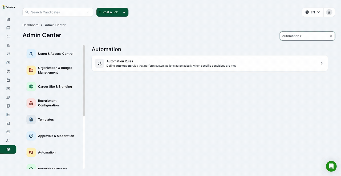Open the EN language dropdown
The height and width of the screenshot is (176, 341).
tap(312, 12)
